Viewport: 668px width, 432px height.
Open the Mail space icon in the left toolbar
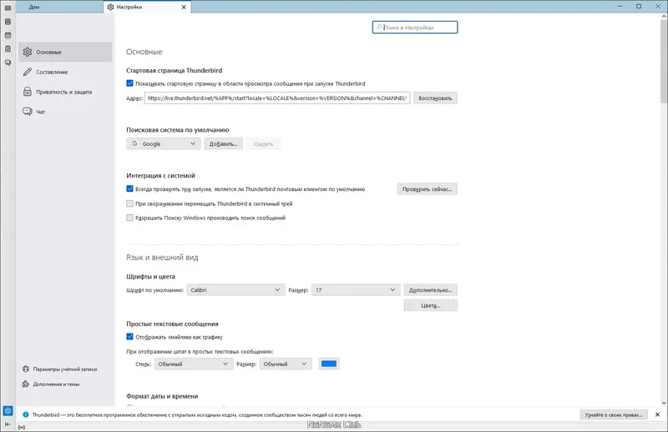tap(8, 8)
